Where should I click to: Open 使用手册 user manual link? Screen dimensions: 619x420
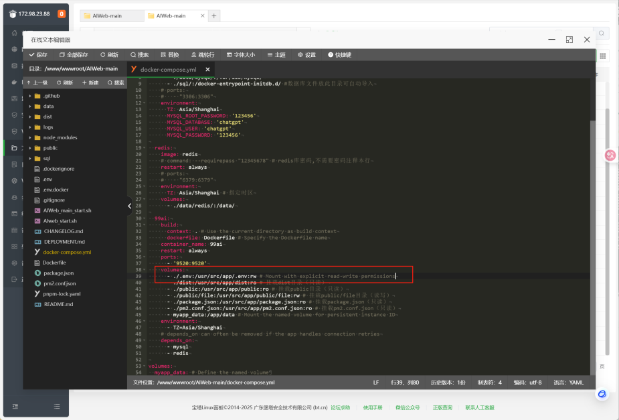(373, 408)
